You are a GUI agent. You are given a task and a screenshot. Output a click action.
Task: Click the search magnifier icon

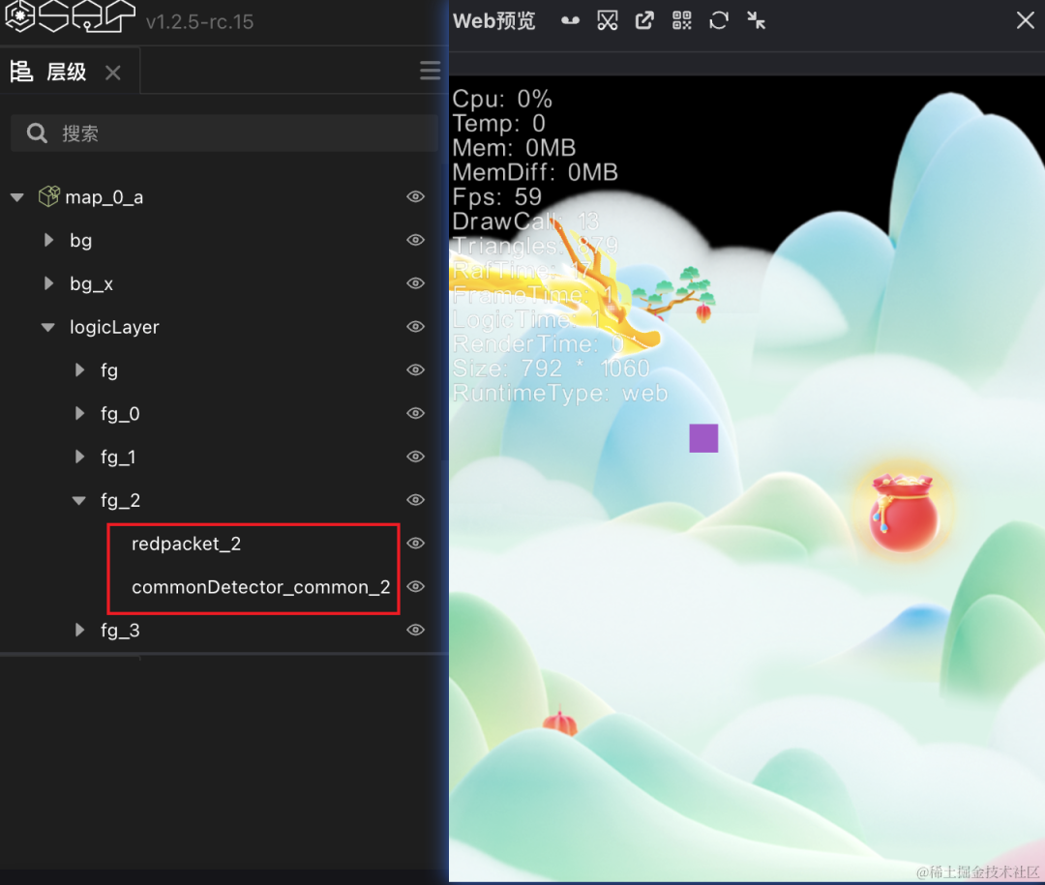coord(37,133)
